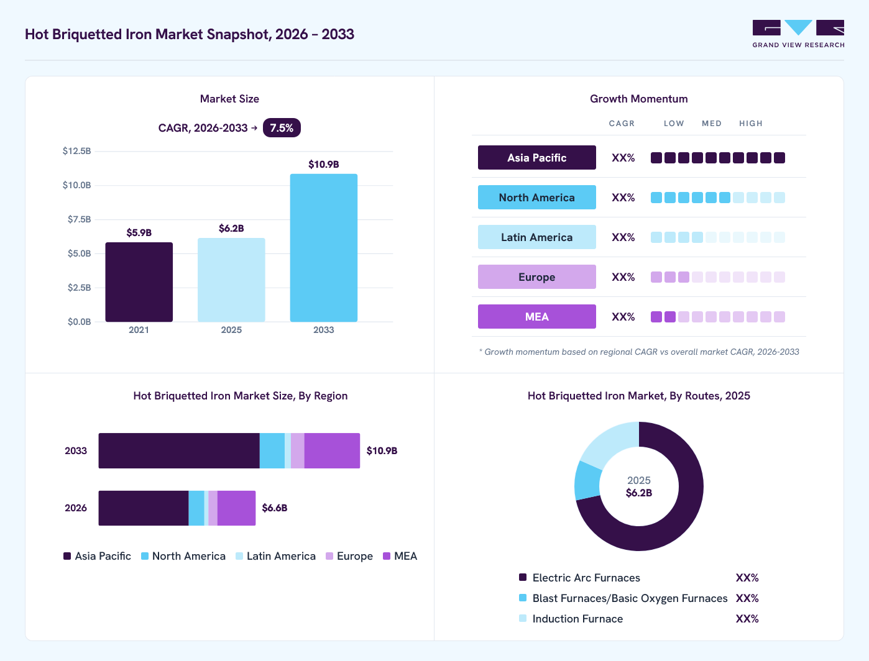Click the Asia Pacific swatch in the region legend
The height and width of the screenshot is (661, 869).
(x=67, y=556)
